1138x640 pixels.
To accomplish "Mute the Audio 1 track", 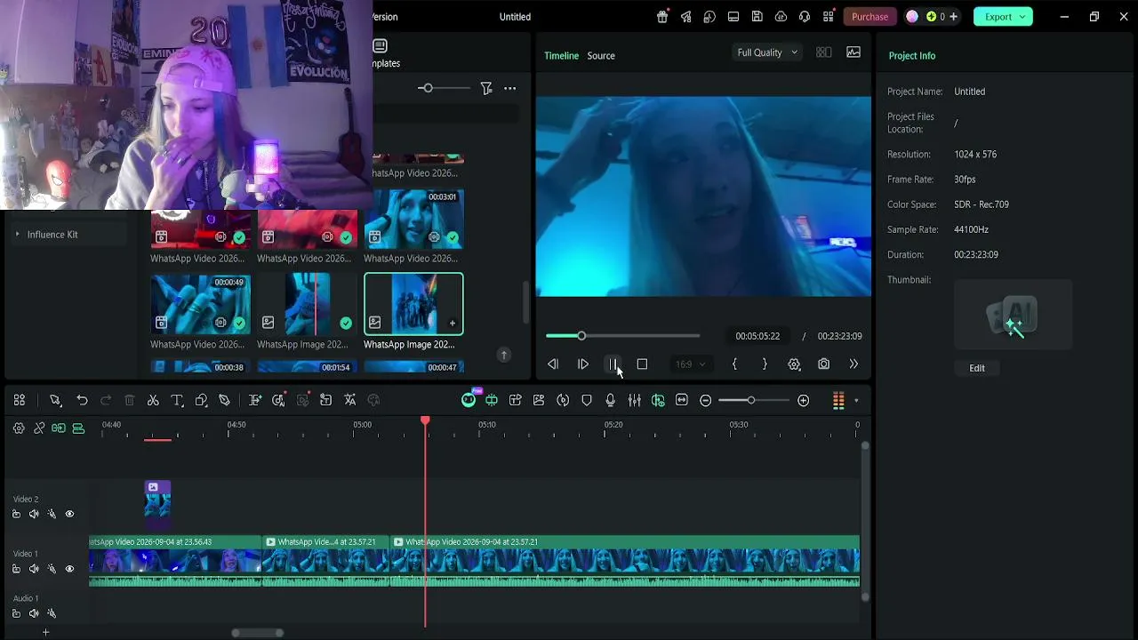I will pyautogui.click(x=34, y=613).
